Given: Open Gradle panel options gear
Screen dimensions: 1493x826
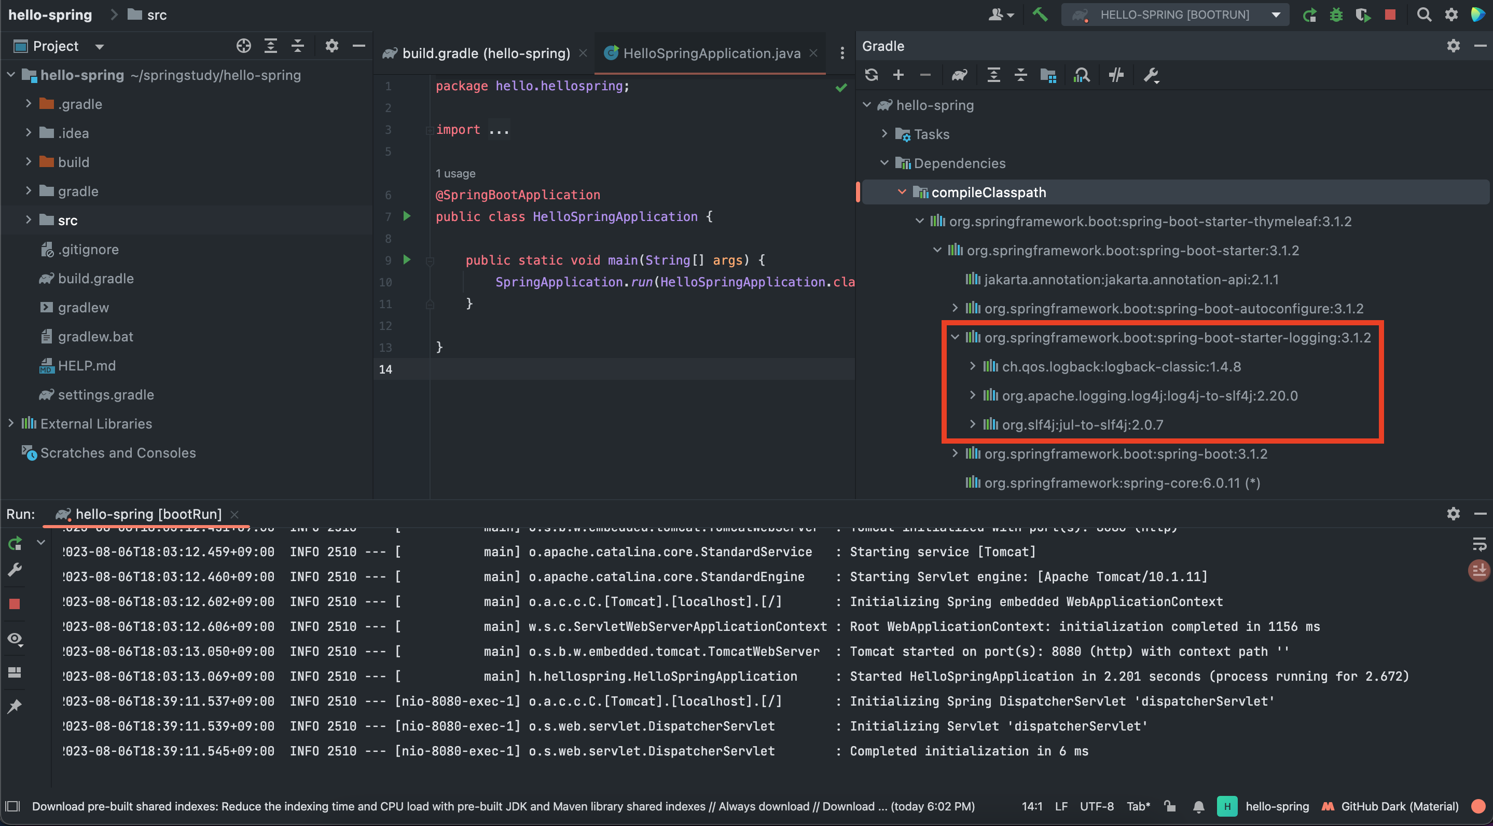Looking at the screenshot, I should click(1453, 46).
